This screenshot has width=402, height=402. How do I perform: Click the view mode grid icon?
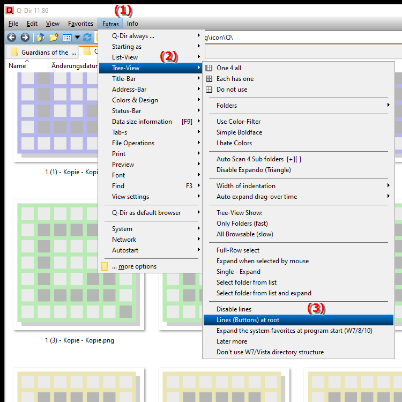[67, 38]
